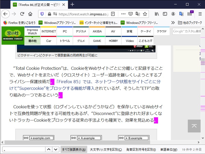Click vertical scrollbar down arrow
This screenshot has height=154, width=205.
point(203,138)
